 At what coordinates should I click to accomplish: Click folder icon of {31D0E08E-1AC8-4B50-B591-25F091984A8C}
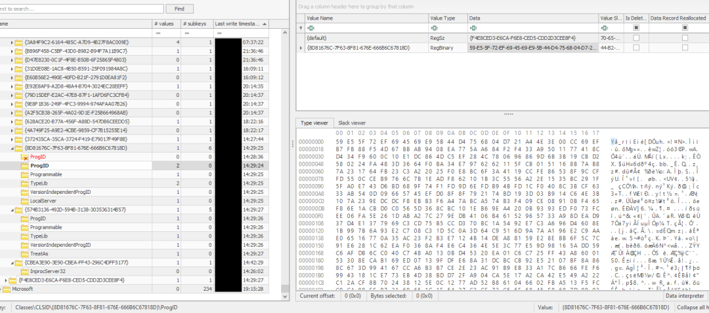tap(18, 69)
